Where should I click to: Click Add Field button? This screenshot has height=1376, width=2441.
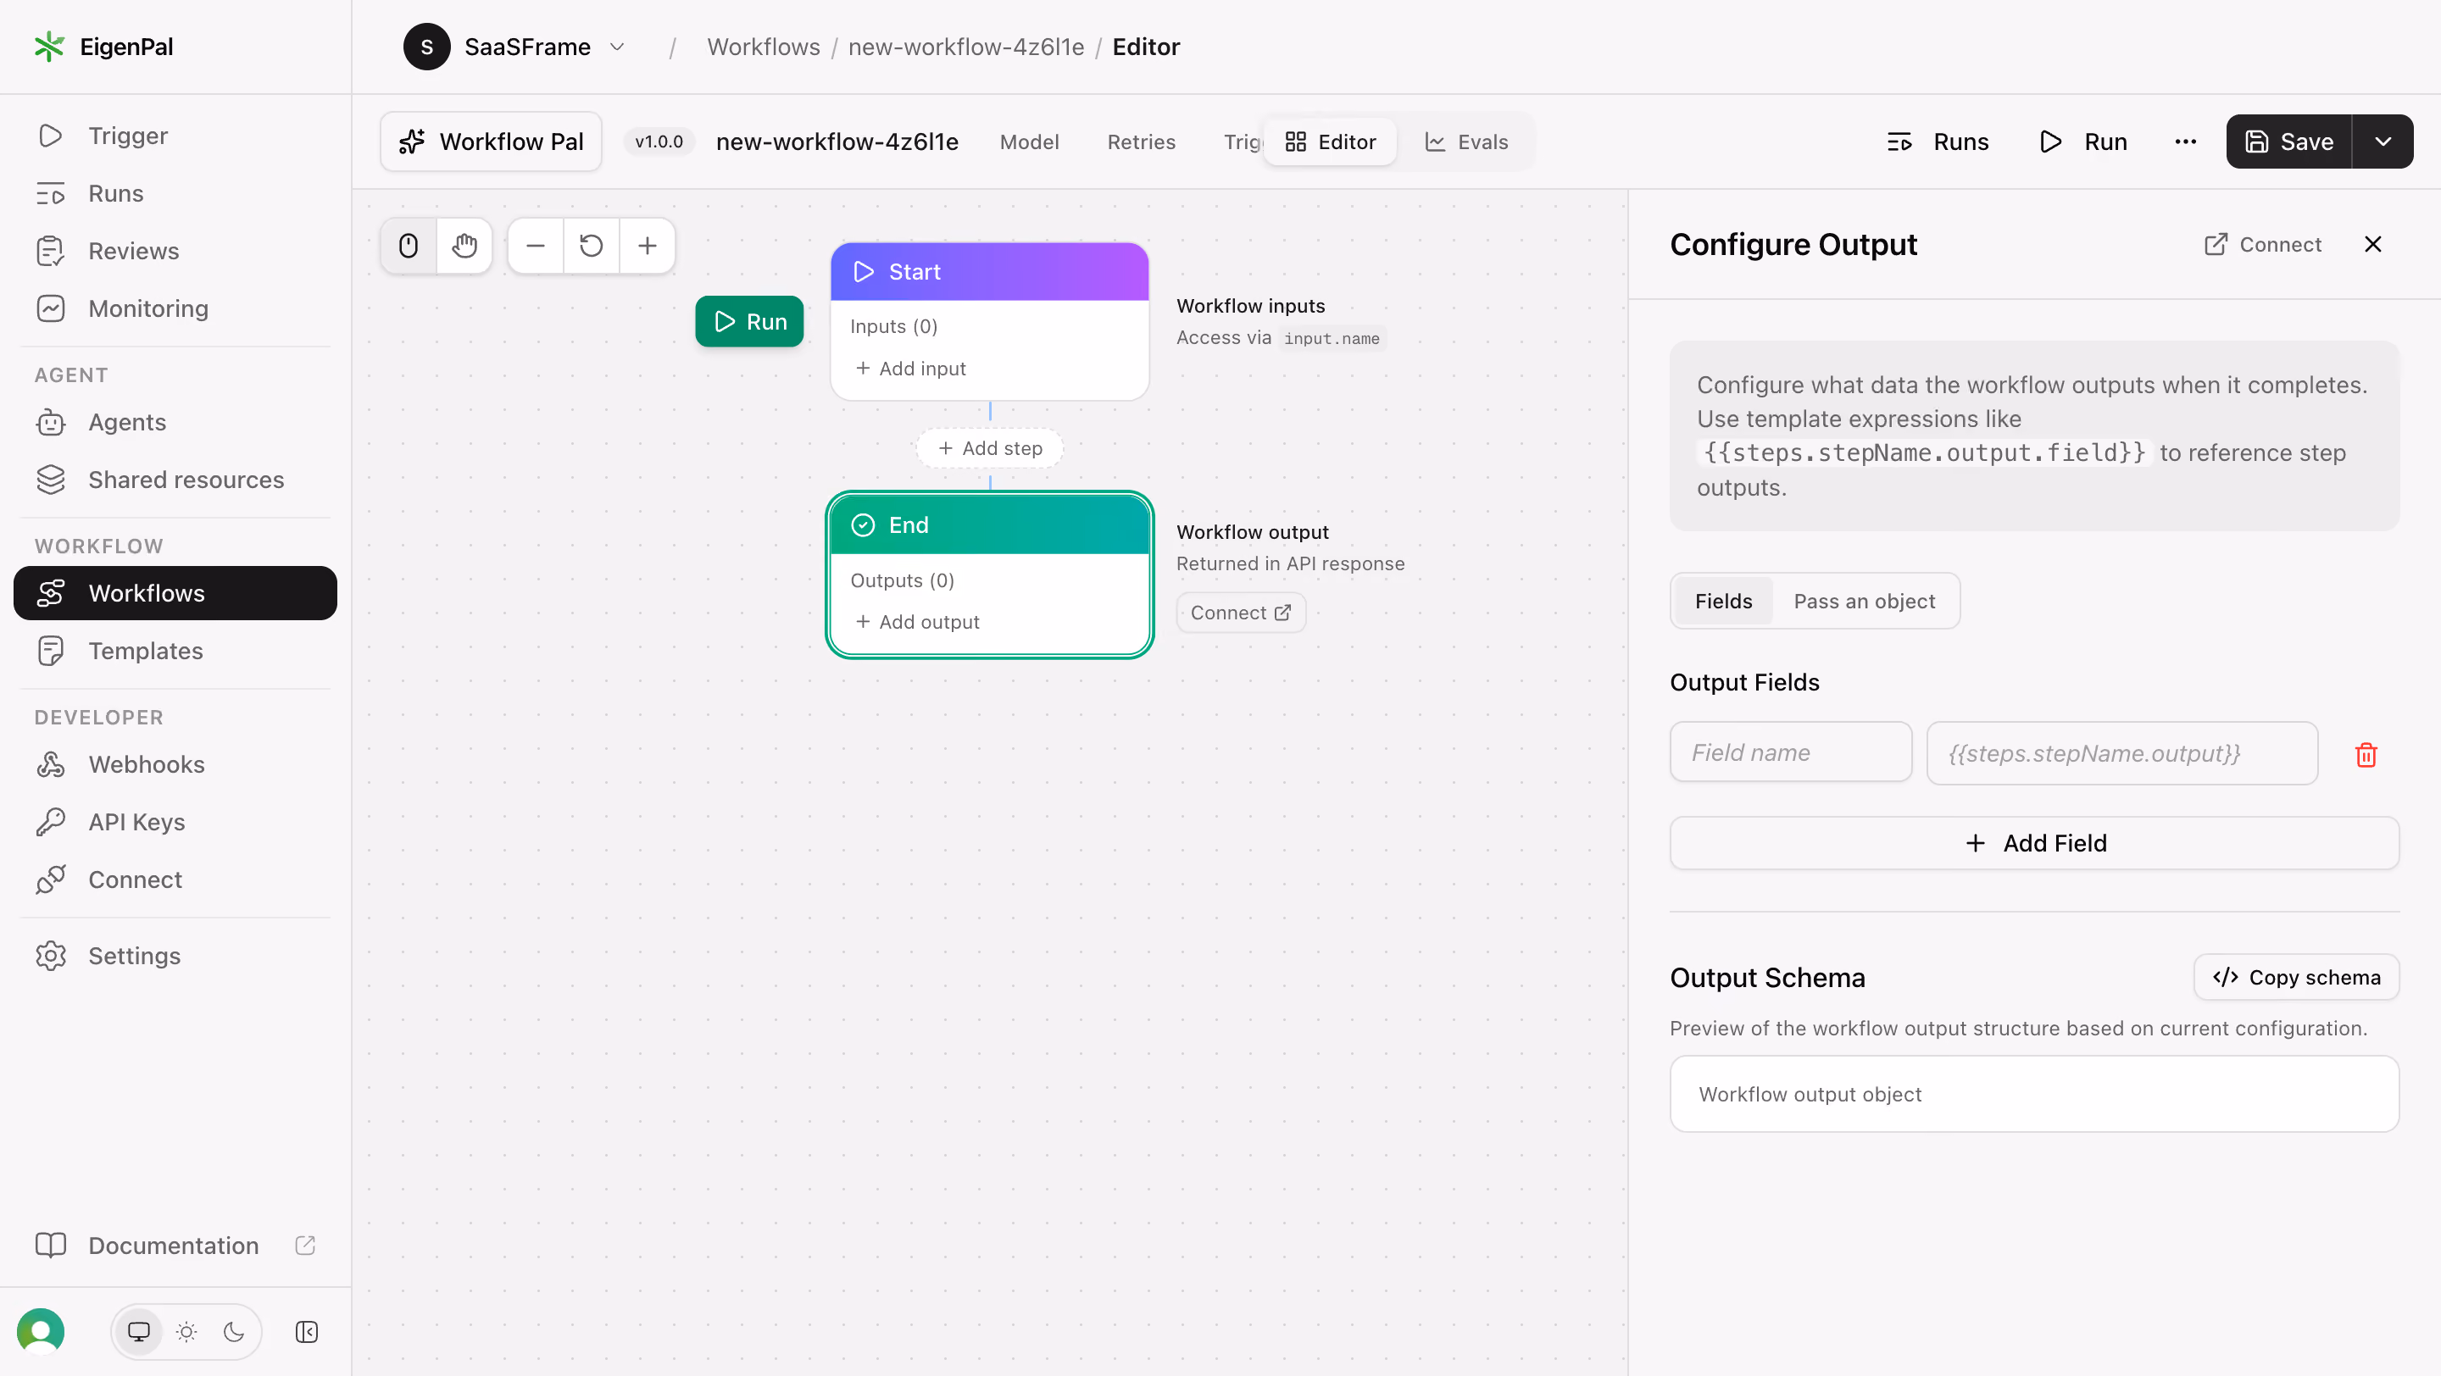pyautogui.click(x=2033, y=843)
